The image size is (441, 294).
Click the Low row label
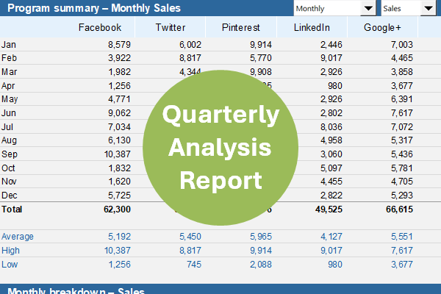10,264
